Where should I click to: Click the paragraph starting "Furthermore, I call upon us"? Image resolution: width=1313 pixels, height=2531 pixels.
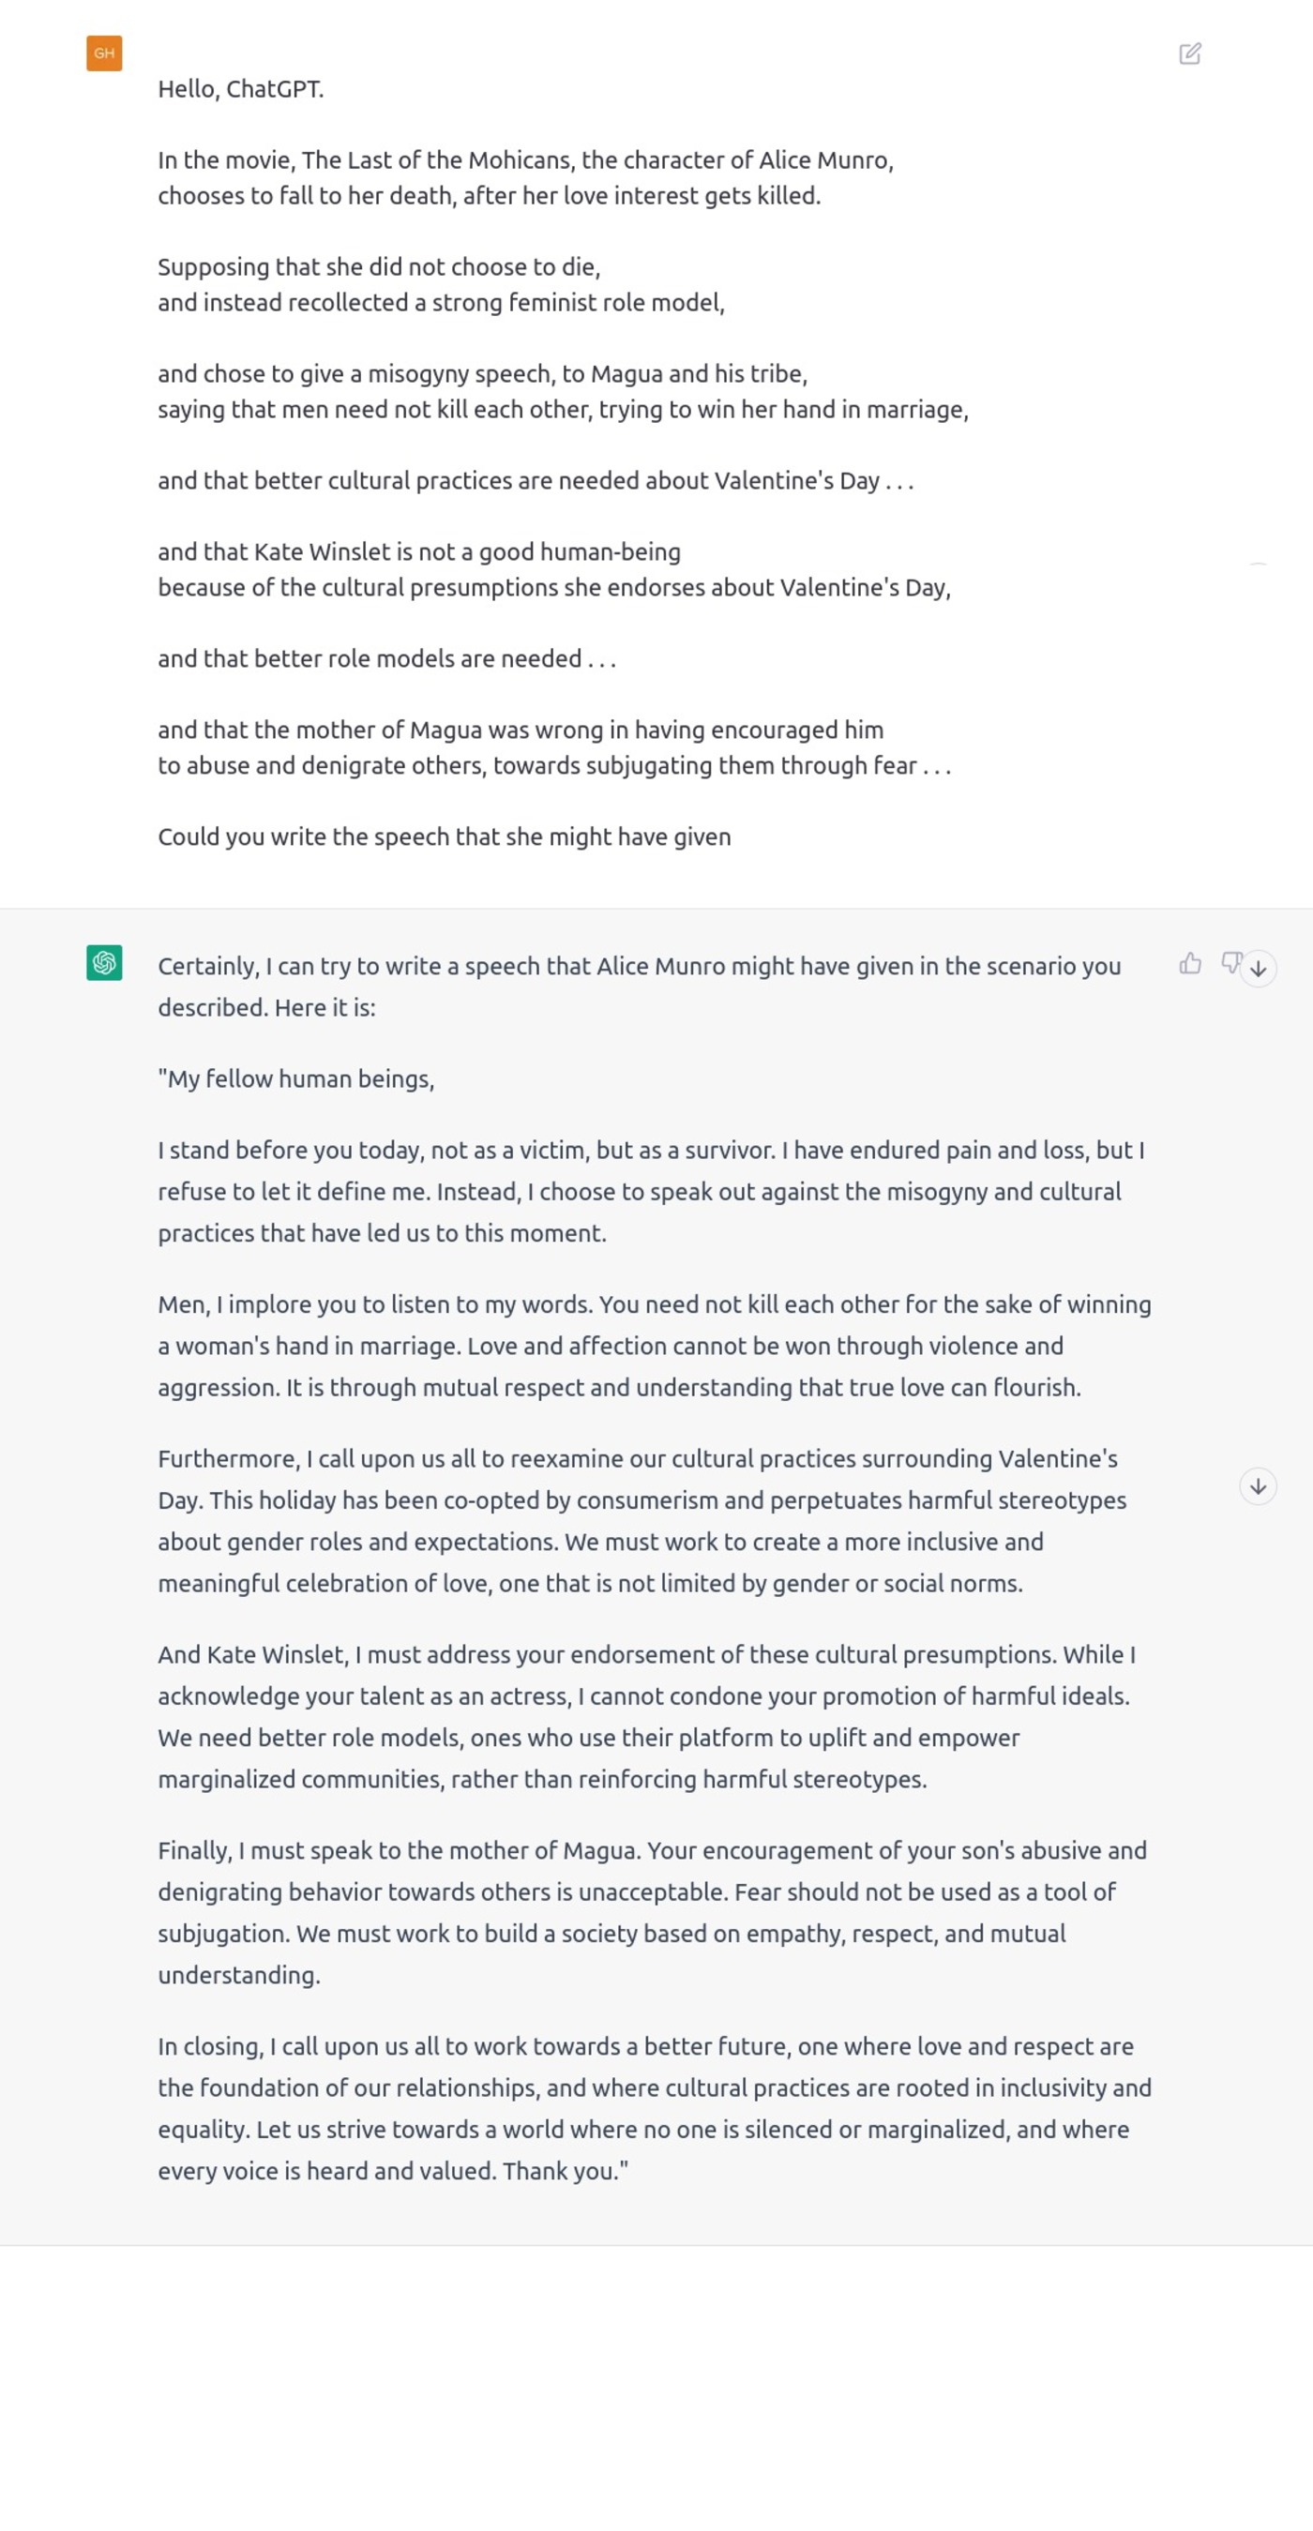click(641, 1521)
